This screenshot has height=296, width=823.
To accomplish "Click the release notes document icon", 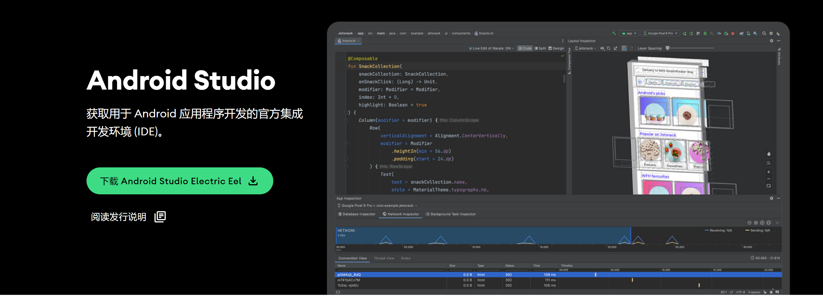I will [x=160, y=217].
